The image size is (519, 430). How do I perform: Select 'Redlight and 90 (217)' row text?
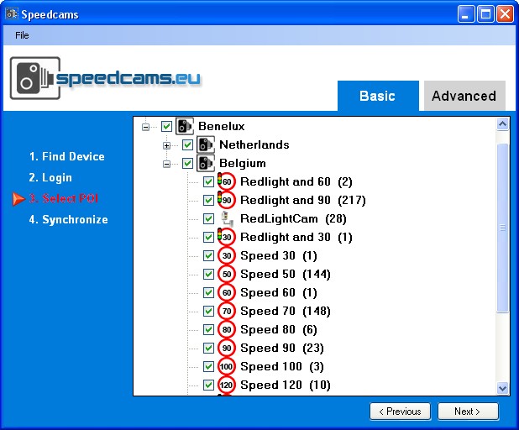(x=303, y=200)
